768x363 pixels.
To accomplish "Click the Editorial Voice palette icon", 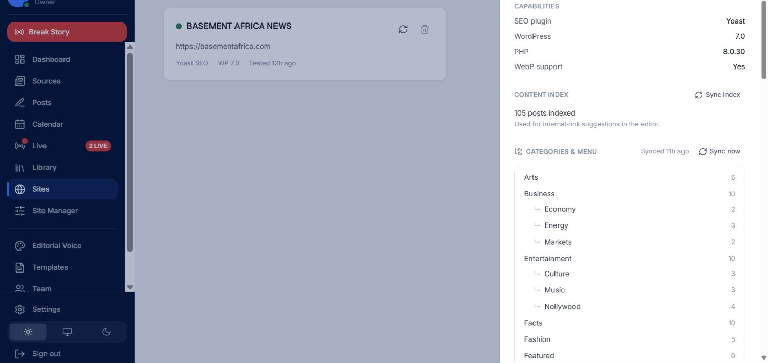I will [20, 246].
